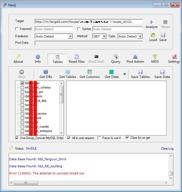Click log line 'fdd_fangyun_third'
This screenshot has width=182, height=192.
38,159
